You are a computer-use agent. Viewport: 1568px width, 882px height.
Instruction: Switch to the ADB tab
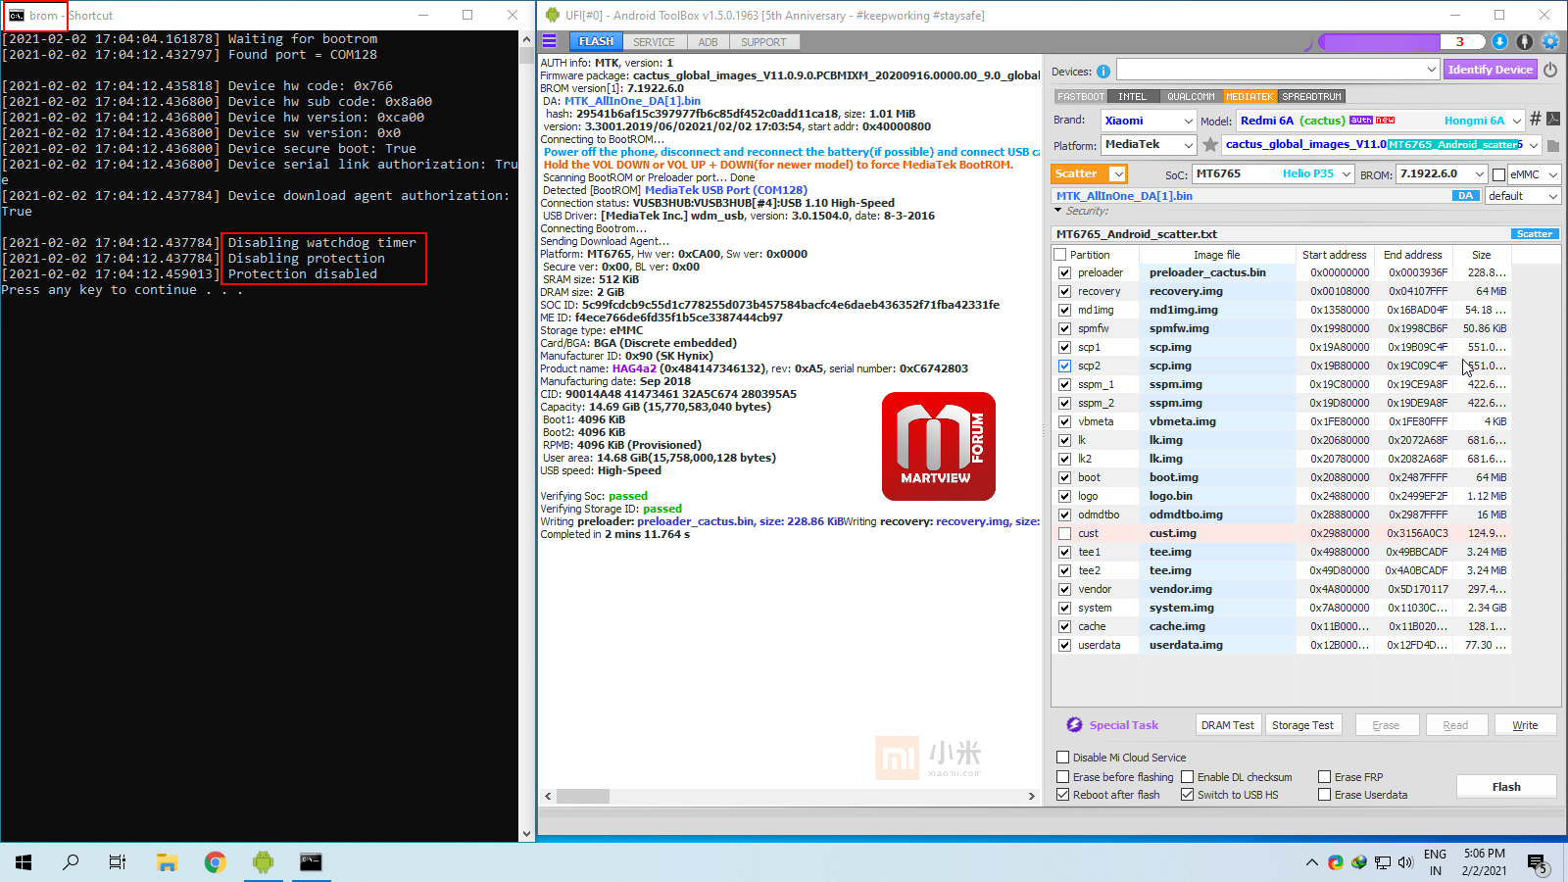tap(708, 42)
